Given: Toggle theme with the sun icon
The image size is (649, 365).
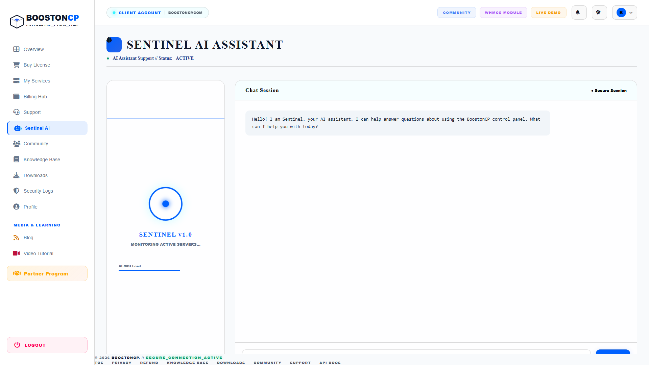Looking at the screenshot, I should [x=599, y=13].
